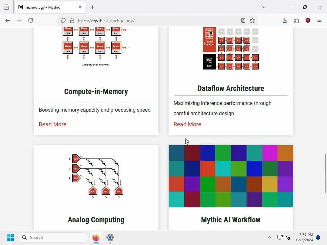The width and height of the screenshot is (327, 245).
Task: Open the extensions puzzle-piece menu
Action: (x=296, y=20)
